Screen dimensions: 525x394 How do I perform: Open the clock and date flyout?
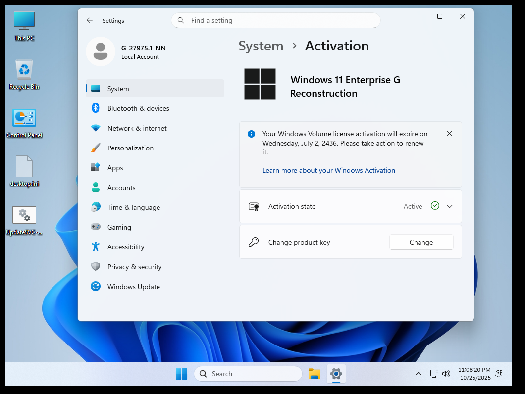click(x=474, y=374)
